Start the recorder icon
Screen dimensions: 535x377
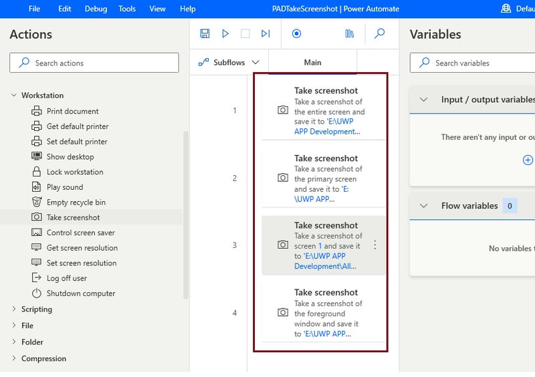pyautogui.click(x=297, y=33)
